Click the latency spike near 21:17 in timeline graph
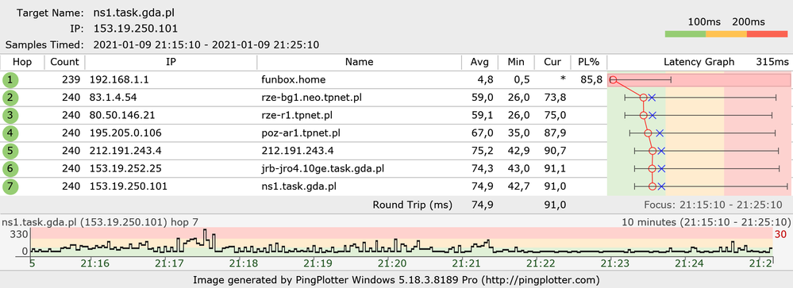Viewport: 793px width, 288px height. coord(205,237)
